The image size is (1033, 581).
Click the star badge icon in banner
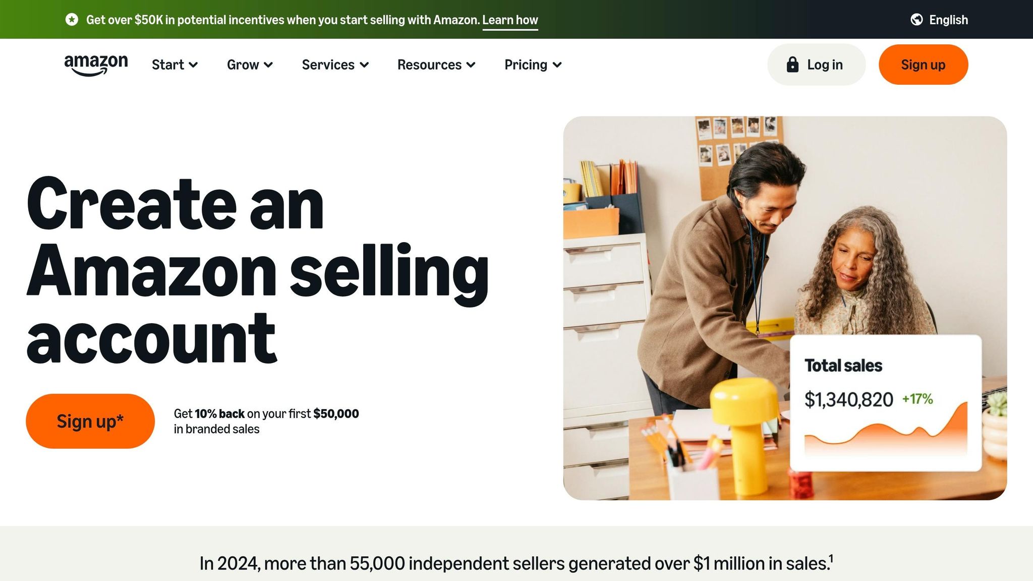[72, 20]
